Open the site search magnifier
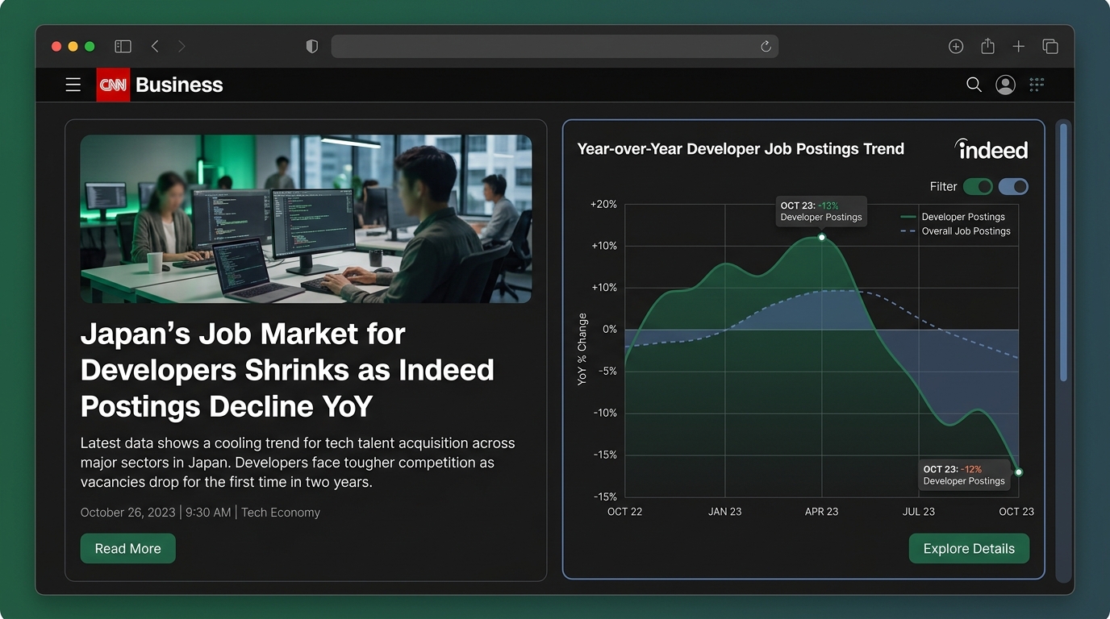This screenshot has width=1110, height=619. point(974,85)
